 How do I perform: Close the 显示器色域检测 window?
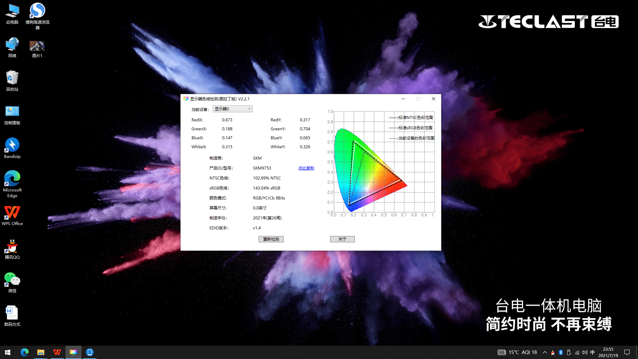433,99
